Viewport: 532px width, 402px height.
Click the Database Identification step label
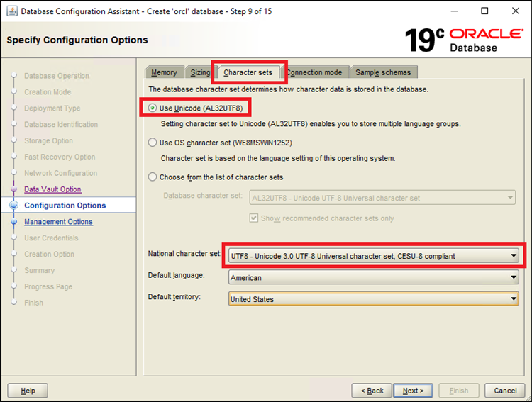click(61, 125)
